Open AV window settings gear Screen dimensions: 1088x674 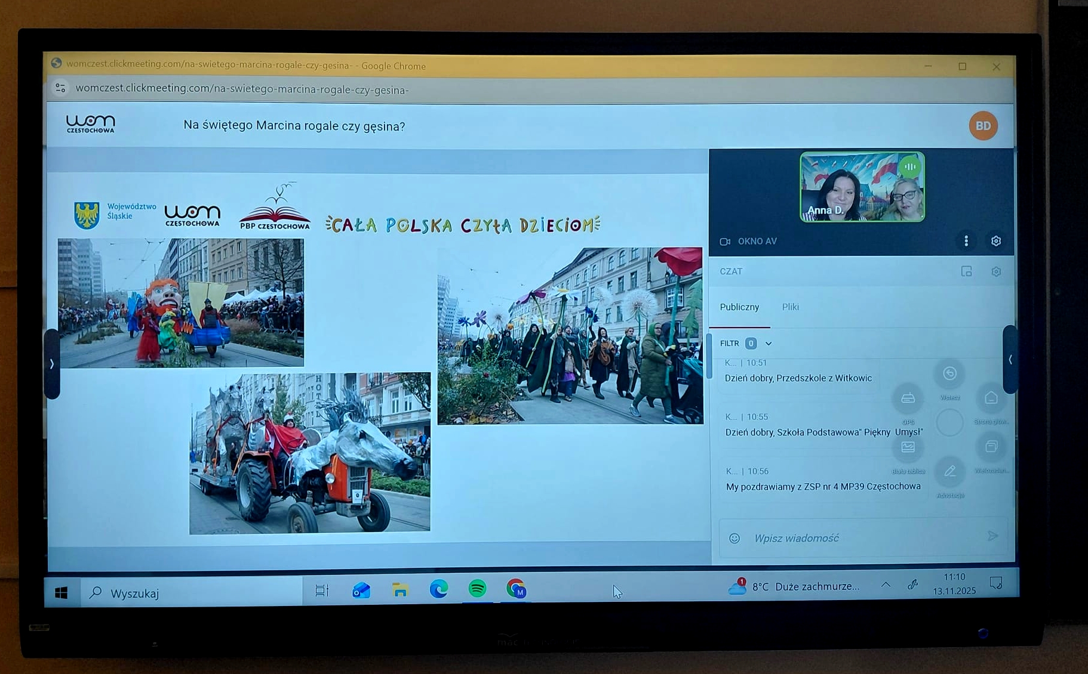point(995,241)
